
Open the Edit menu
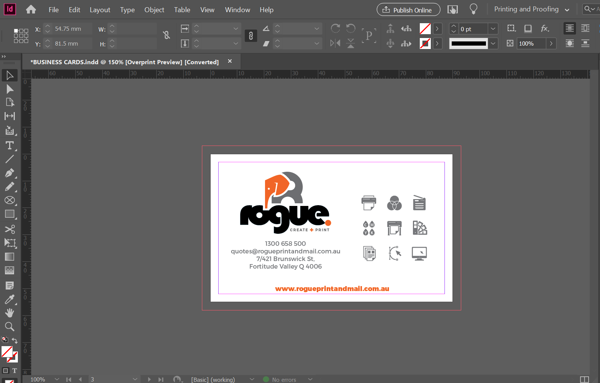(75, 9)
